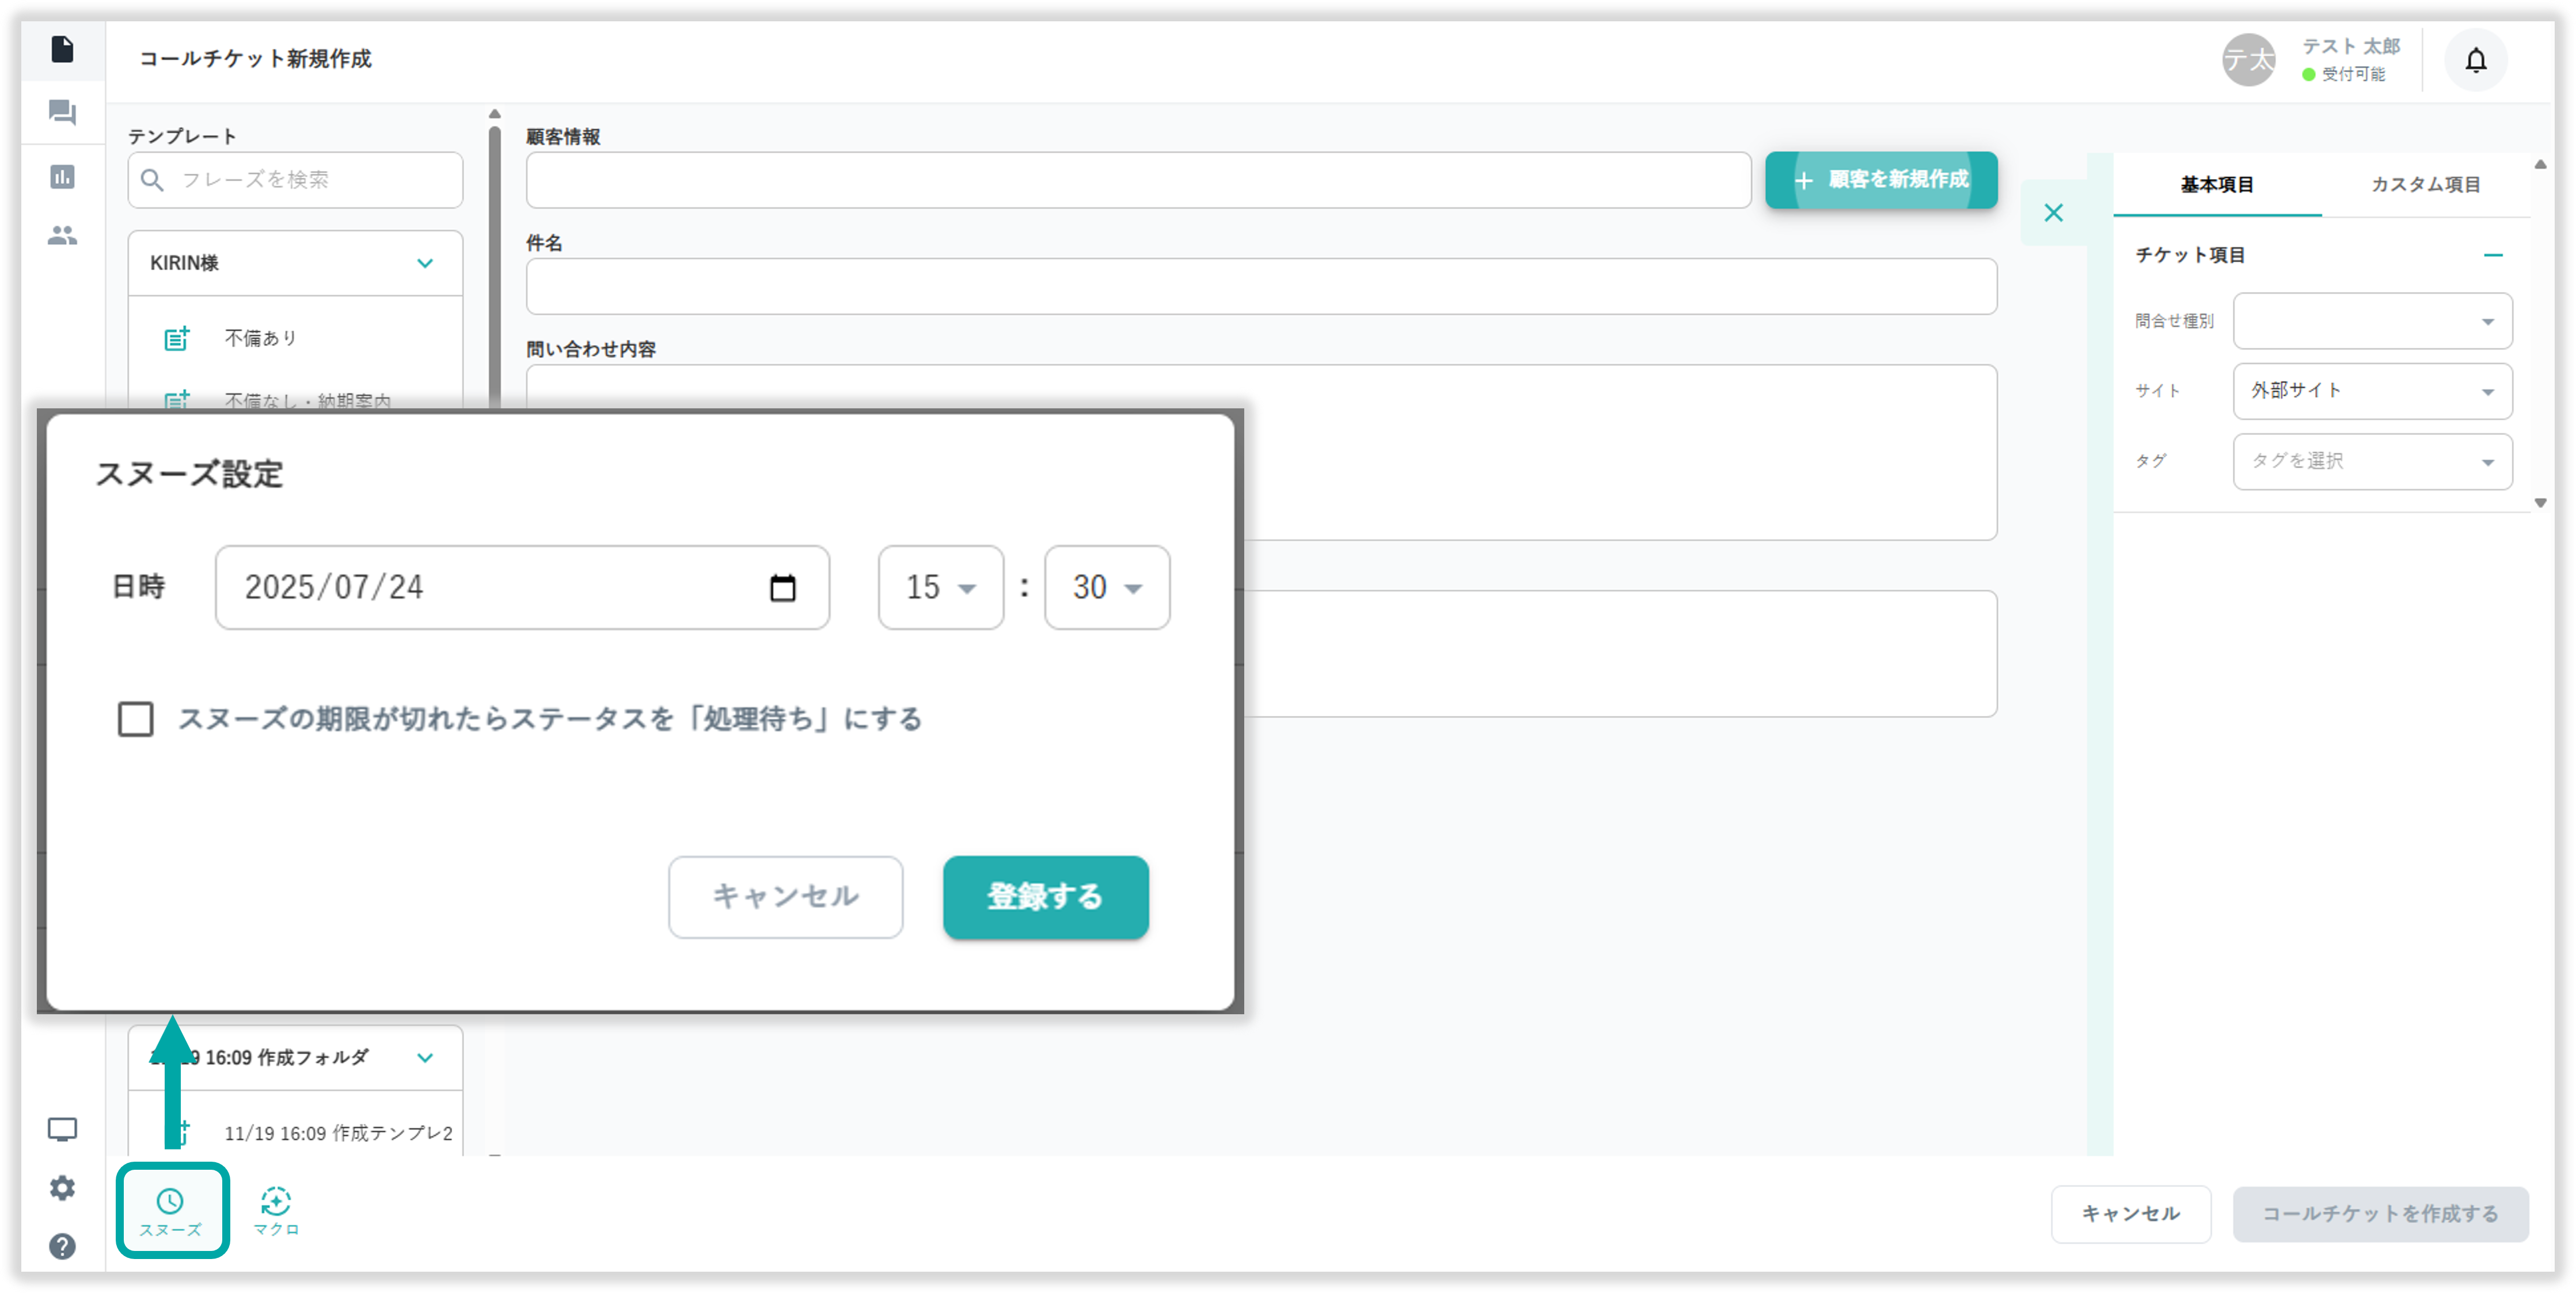2576x1293 pixels.
Task: Expand the 問合せ種別 dropdown
Action: point(2372,322)
